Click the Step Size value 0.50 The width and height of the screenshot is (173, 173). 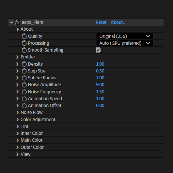coord(100,71)
